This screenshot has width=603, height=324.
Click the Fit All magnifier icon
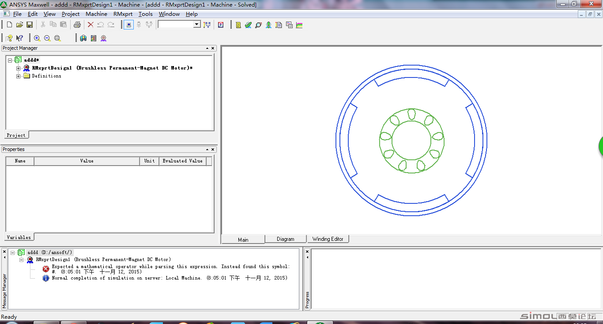57,38
